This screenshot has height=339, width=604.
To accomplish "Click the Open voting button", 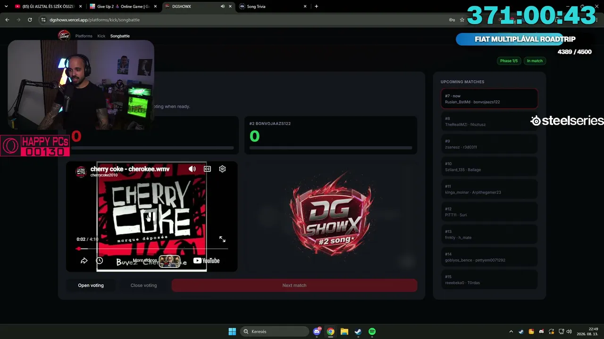I will 91,285.
